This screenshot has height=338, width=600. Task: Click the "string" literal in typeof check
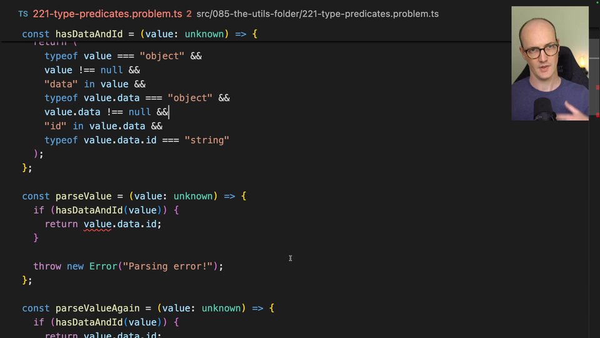[207, 140]
